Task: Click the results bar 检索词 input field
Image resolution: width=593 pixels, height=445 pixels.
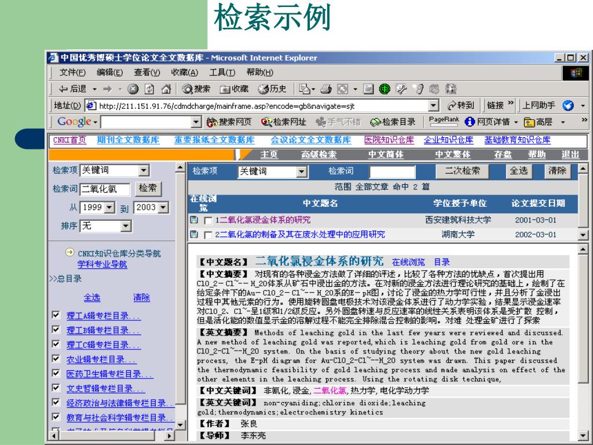Action: (392, 172)
